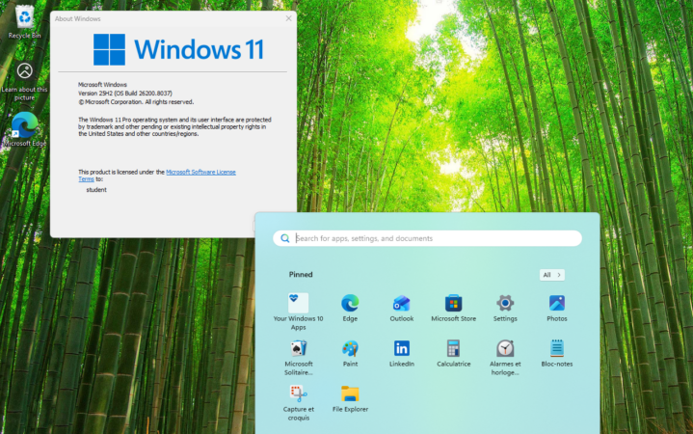Screen dimensions: 693x434
Task: Launch Bloc-notes from the Start menu
Action: pos(557,353)
